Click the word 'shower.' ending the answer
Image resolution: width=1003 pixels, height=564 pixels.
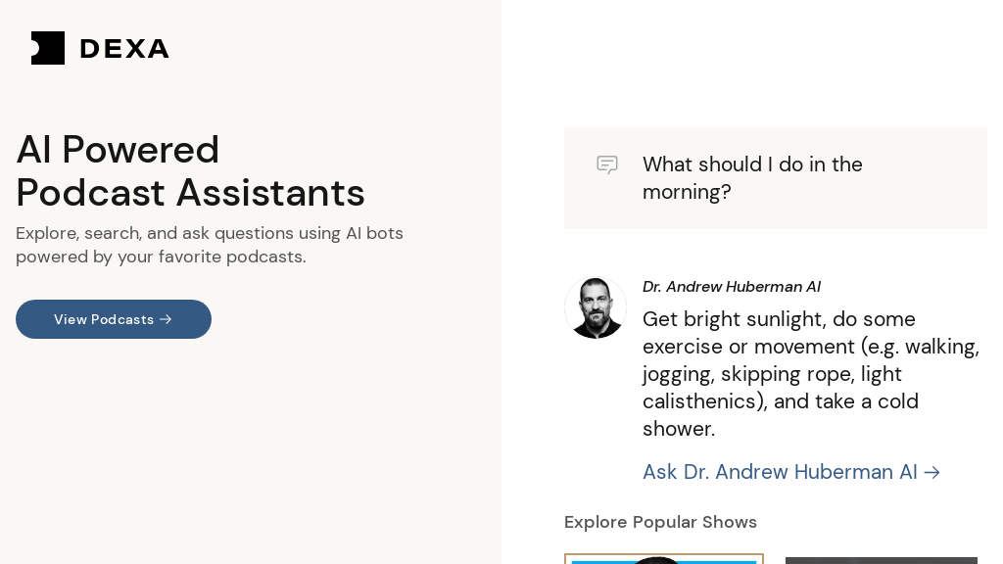pos(679,429)
